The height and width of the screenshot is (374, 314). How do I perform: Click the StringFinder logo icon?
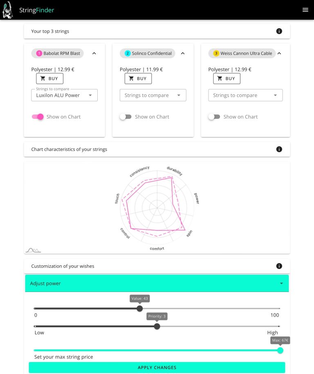8,10
